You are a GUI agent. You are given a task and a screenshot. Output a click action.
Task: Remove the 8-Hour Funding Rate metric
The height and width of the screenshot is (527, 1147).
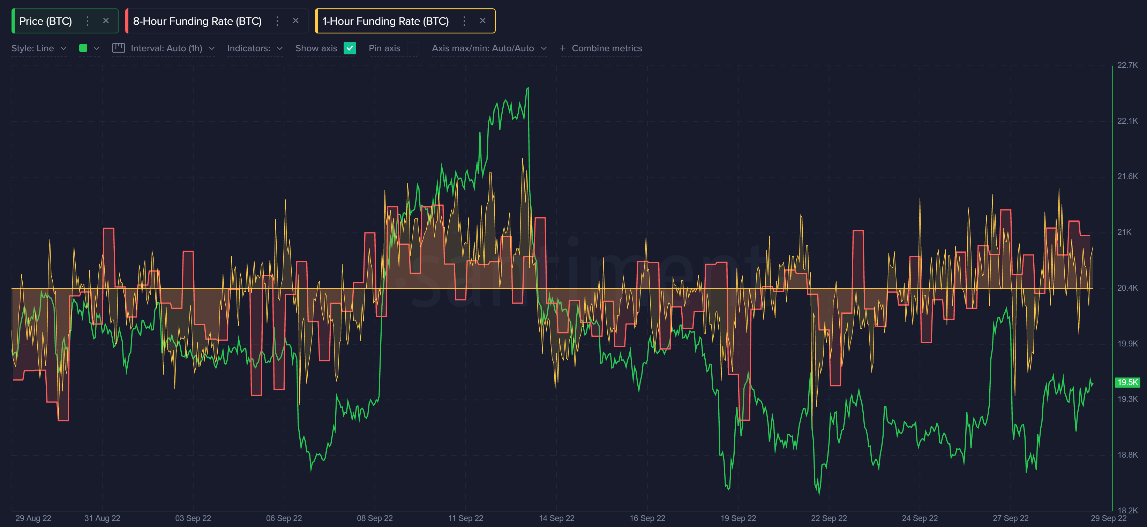[x=296, y=21]
